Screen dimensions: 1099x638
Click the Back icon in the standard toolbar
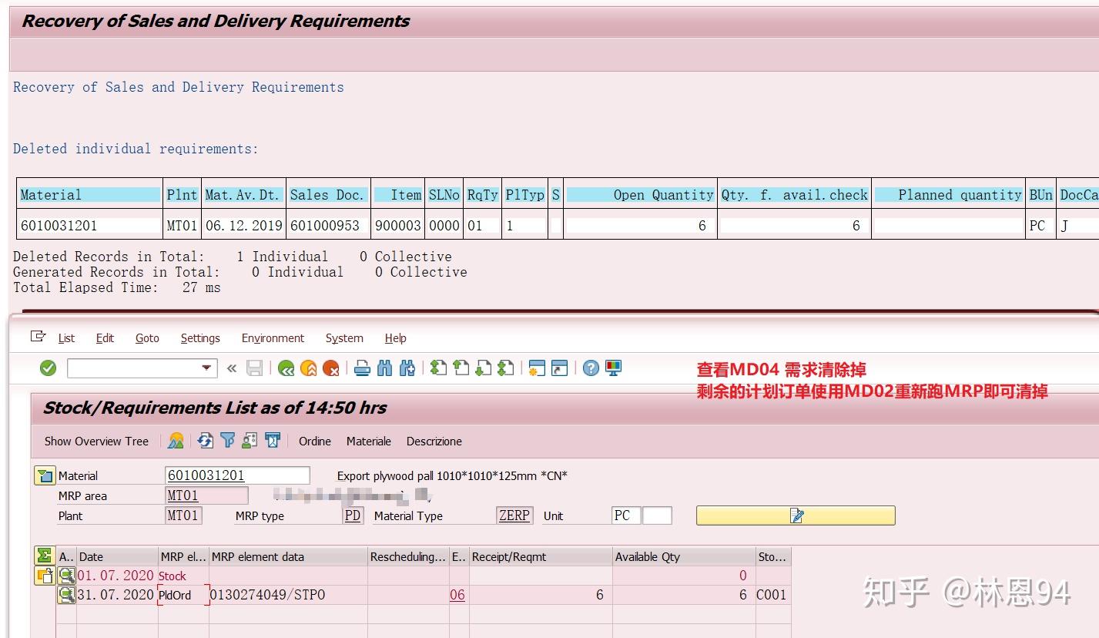click(x=287, y=368)
